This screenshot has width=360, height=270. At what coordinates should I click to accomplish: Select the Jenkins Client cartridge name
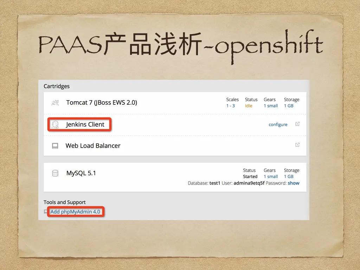(85, 124)
